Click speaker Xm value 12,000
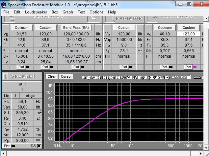This screenshot has width=209, height=156. (x=22, y=135)
